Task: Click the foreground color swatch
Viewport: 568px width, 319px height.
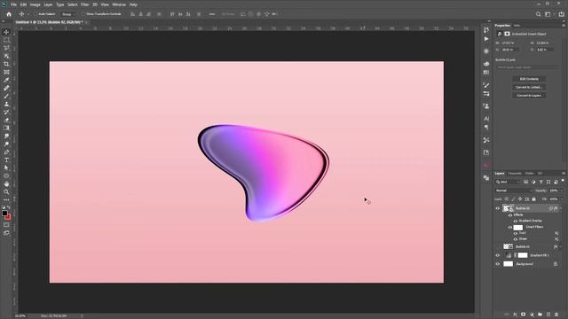Action: (4, 214)
